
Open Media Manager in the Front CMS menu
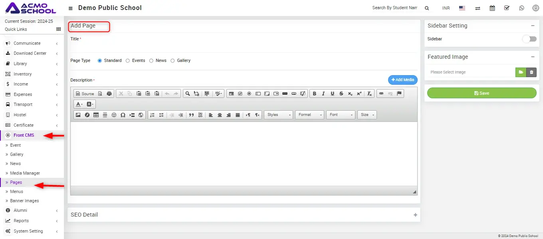(x=25, y=173)
